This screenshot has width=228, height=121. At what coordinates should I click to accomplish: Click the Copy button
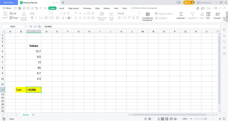(14, 18)
